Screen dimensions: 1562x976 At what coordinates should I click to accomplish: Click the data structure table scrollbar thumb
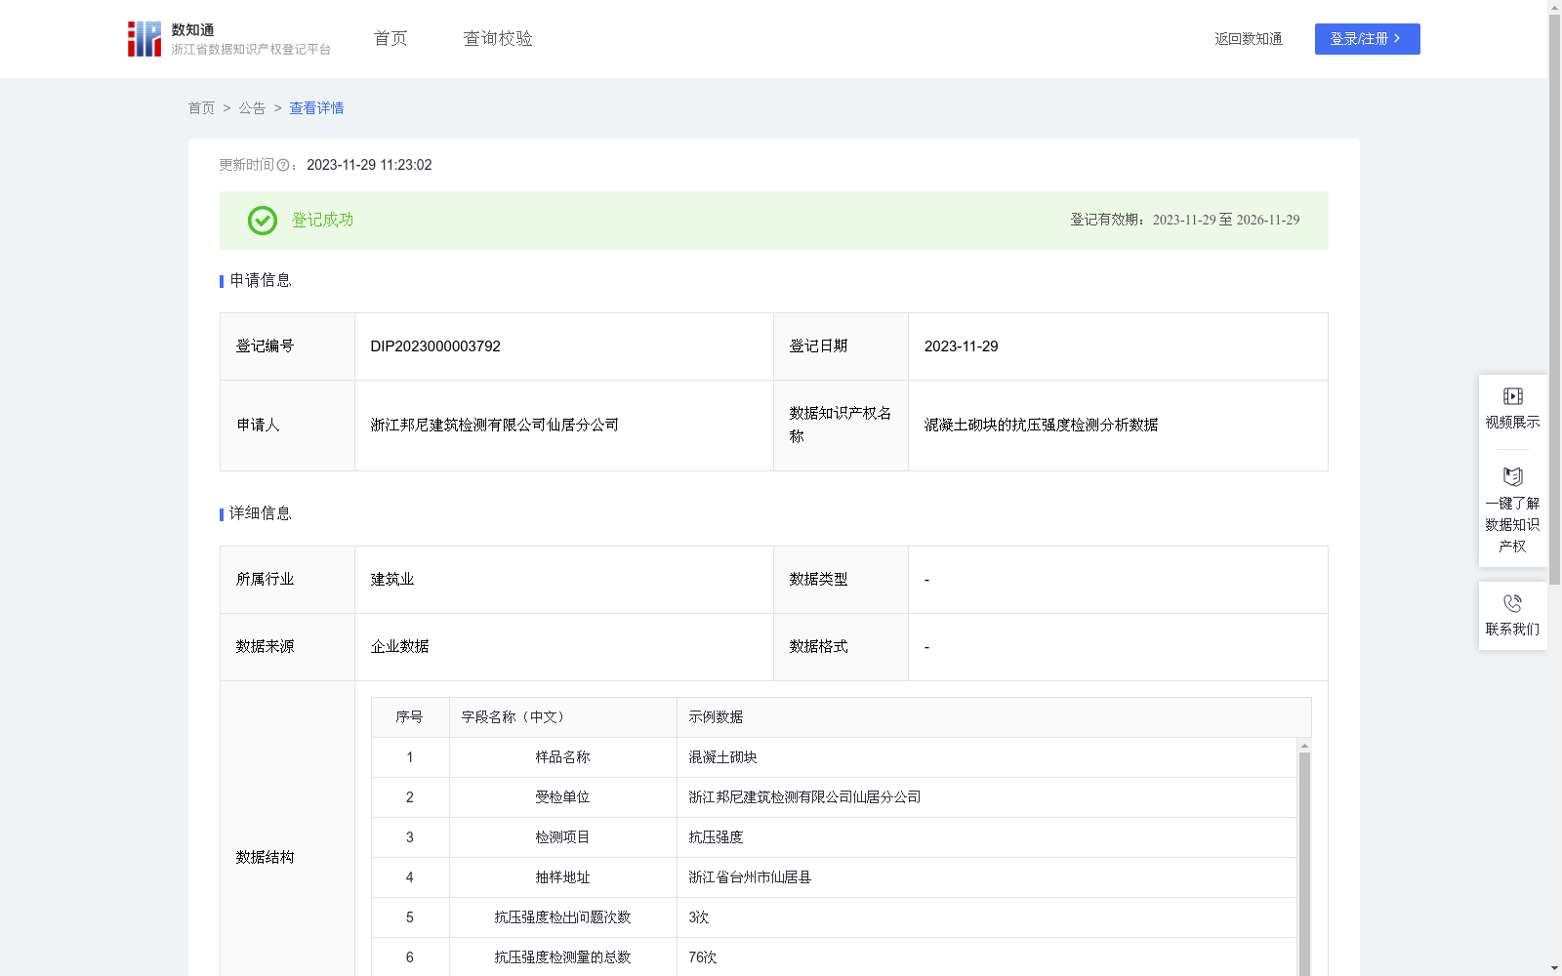pyautogui.click(x=1304, y=864)
